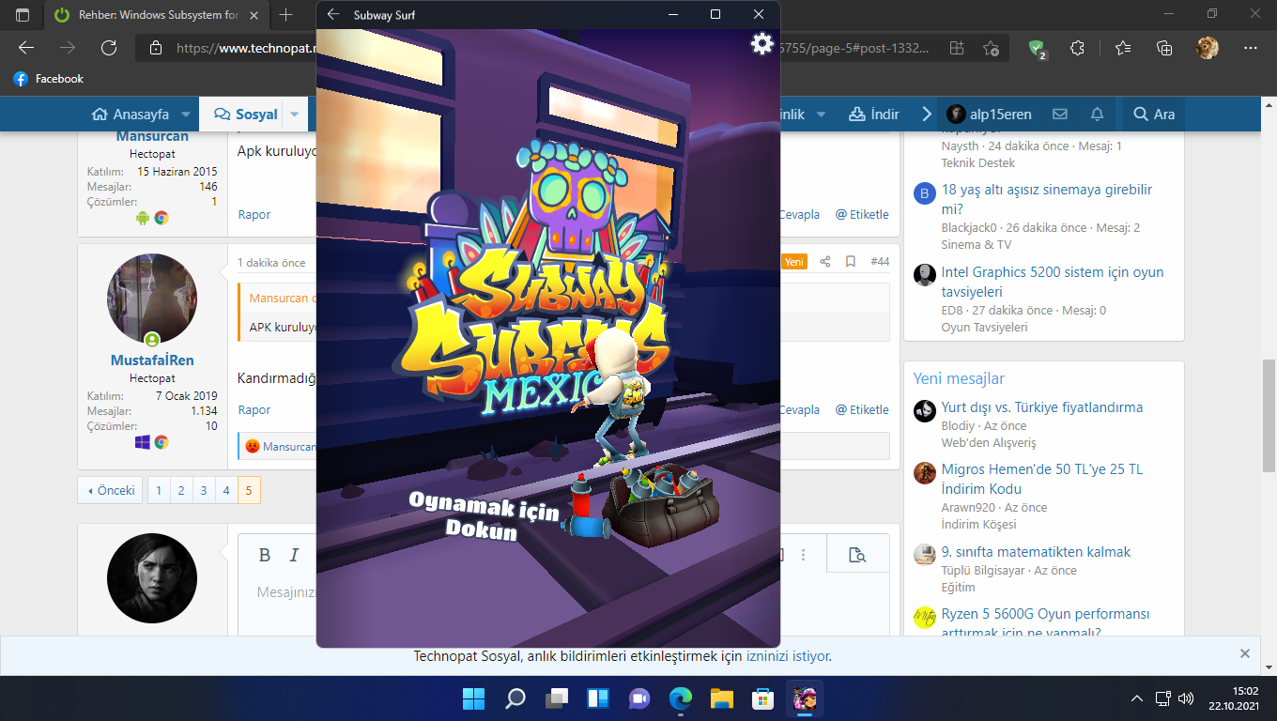Open more editor options three dots

coord(803,555)
